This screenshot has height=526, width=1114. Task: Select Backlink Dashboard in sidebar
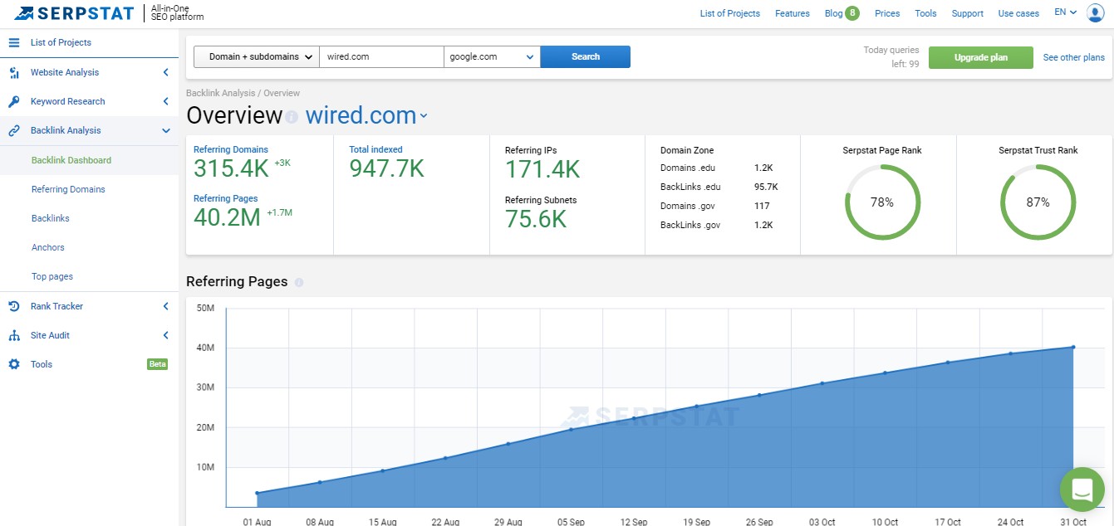click(71, 160)
